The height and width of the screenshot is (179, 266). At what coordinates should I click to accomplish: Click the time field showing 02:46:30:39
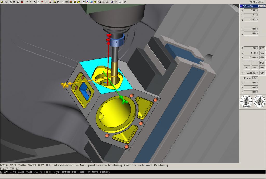click(x=251, y=73)
